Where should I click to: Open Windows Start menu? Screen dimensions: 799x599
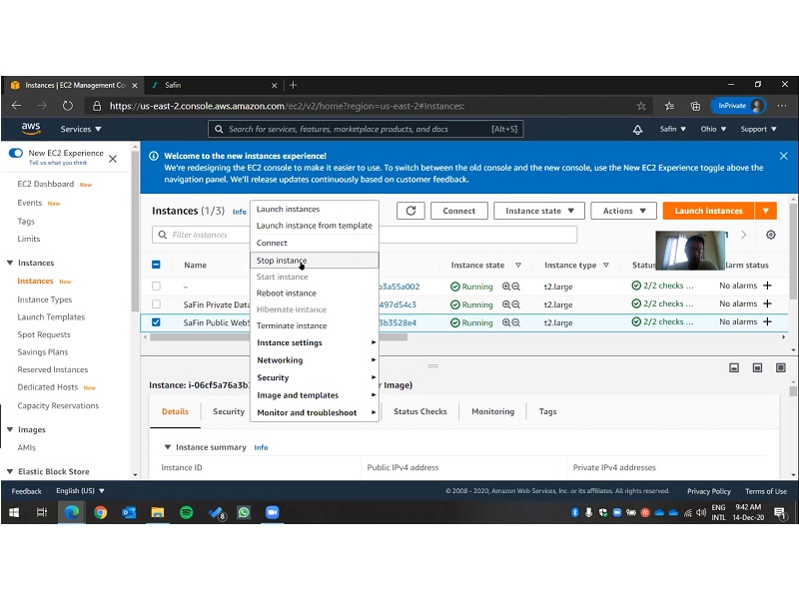[x=14, y=512]
